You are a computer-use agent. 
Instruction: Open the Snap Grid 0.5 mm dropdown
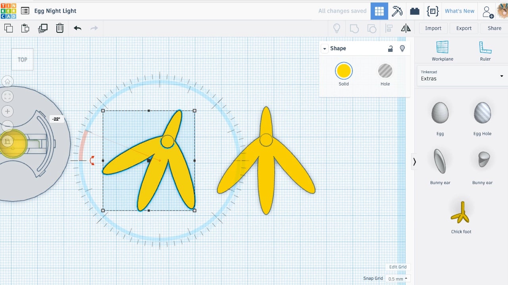[x=398, y=279]
